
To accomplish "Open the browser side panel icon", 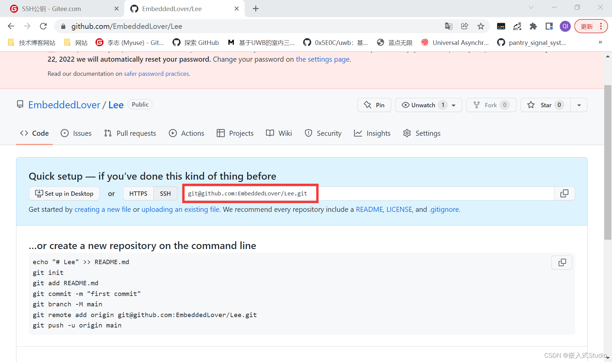I will coord(549,26).
